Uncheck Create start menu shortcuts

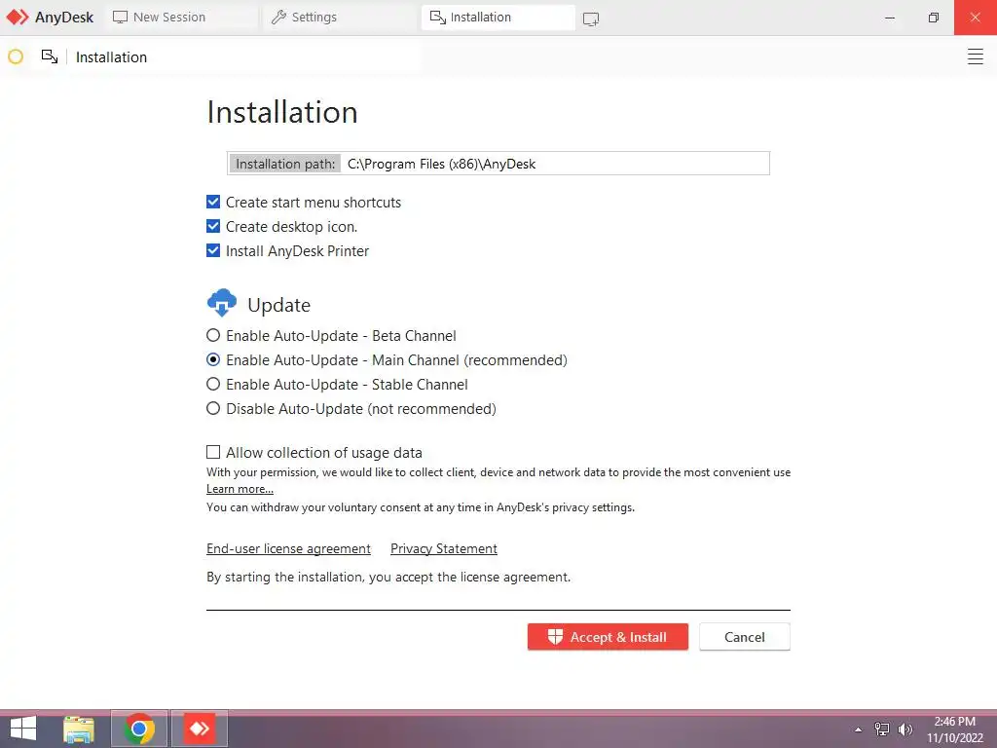click(213, 203)
